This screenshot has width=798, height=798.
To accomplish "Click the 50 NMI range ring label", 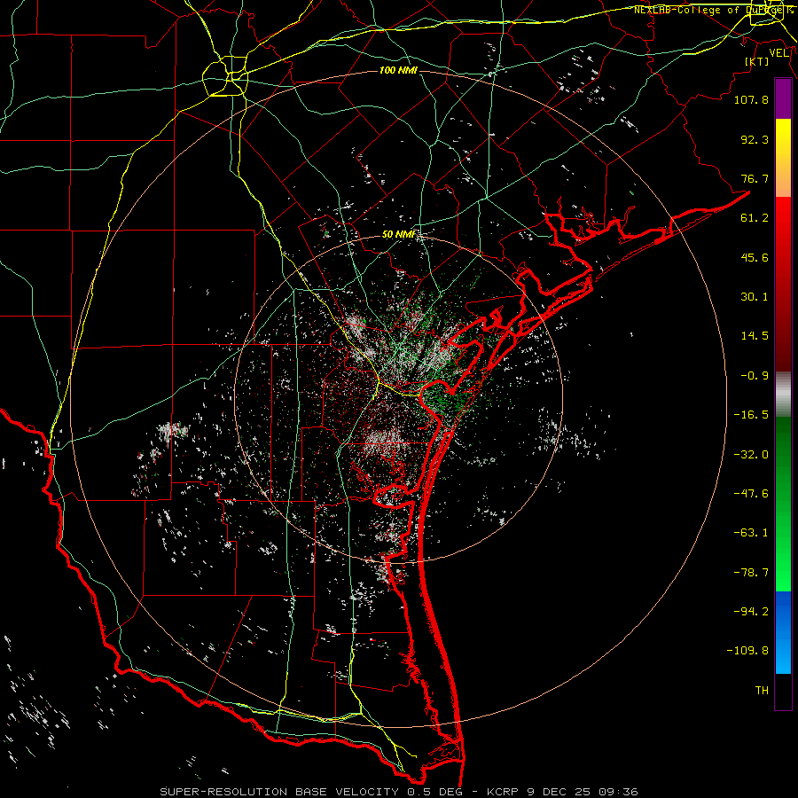I will (398, 235).
